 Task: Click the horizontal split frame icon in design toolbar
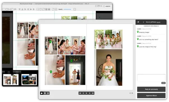pyautogui.click(x=38, y=9)
